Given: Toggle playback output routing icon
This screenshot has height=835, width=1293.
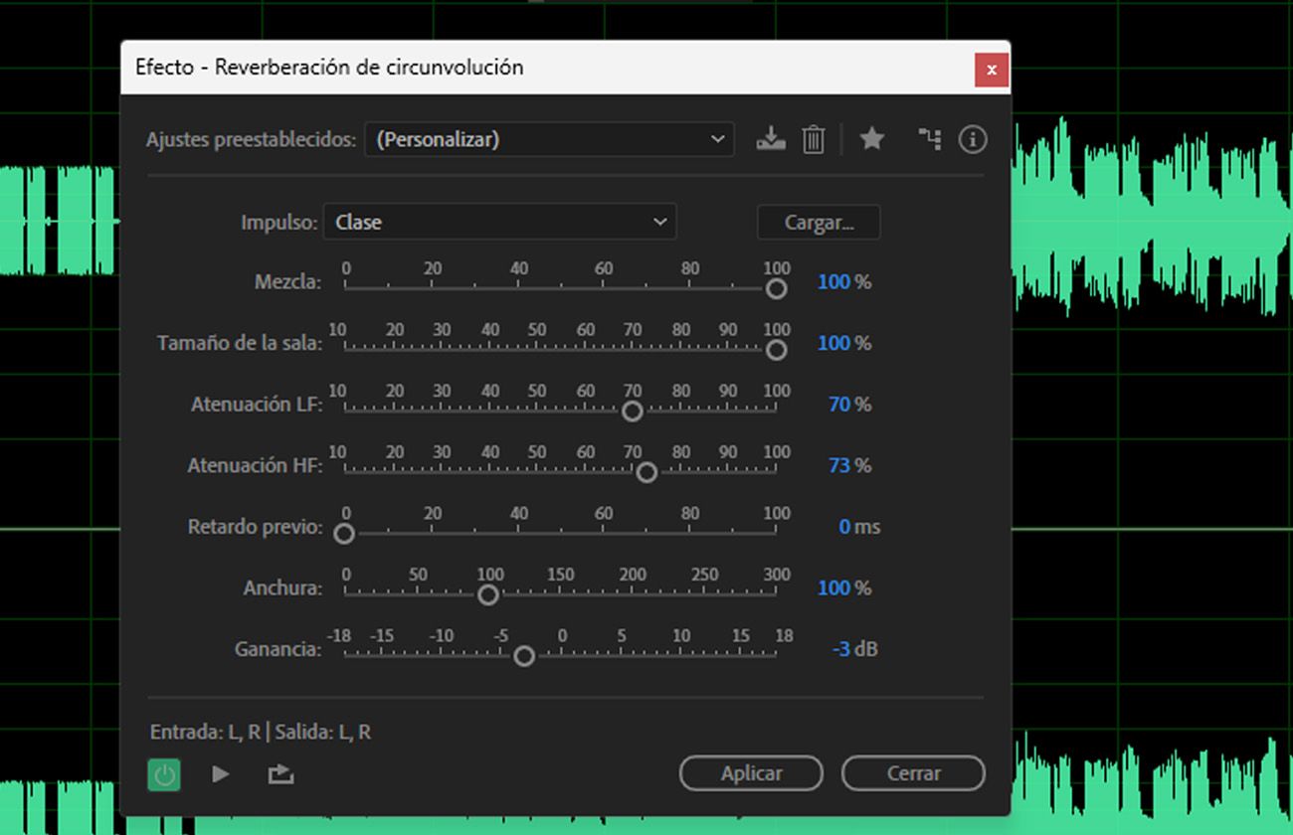Looking at the screenshot, I should (279, 774).
